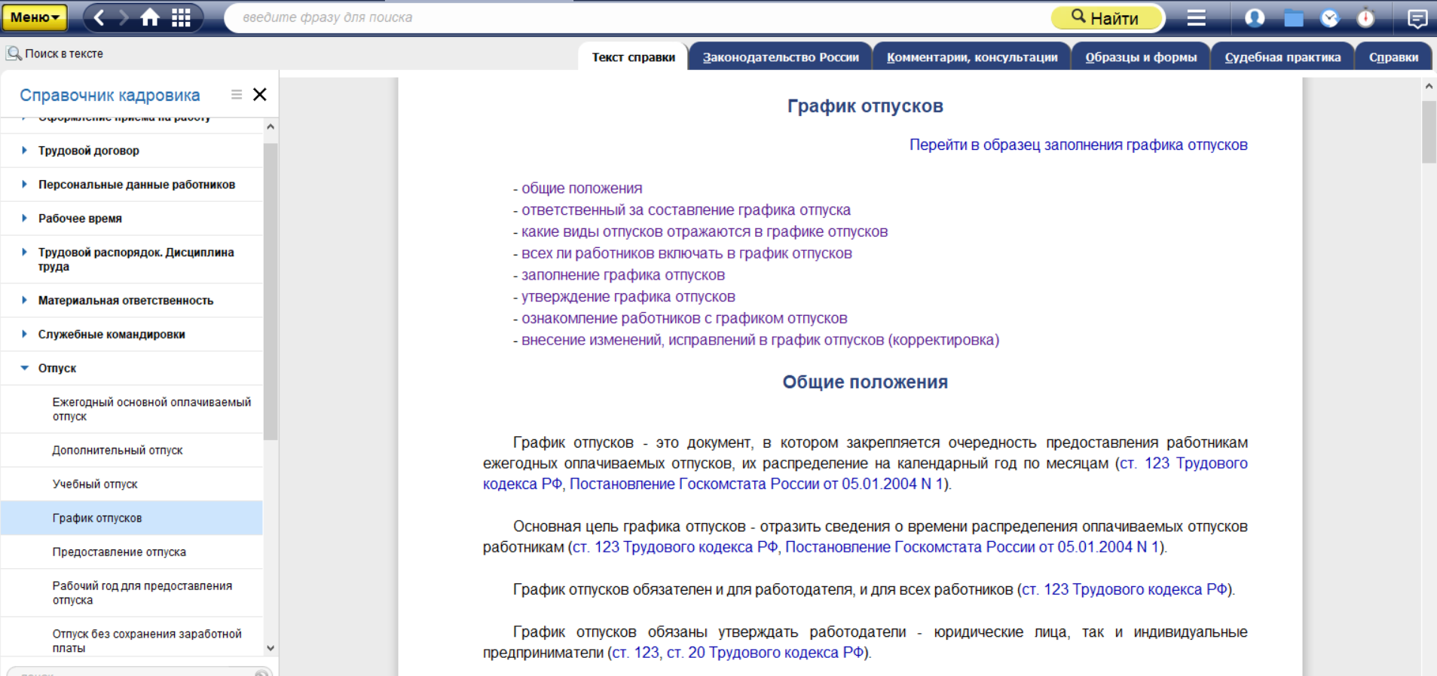
Task: Click the stopwatch icon in the toolbar
Action: coord(1365,17)
